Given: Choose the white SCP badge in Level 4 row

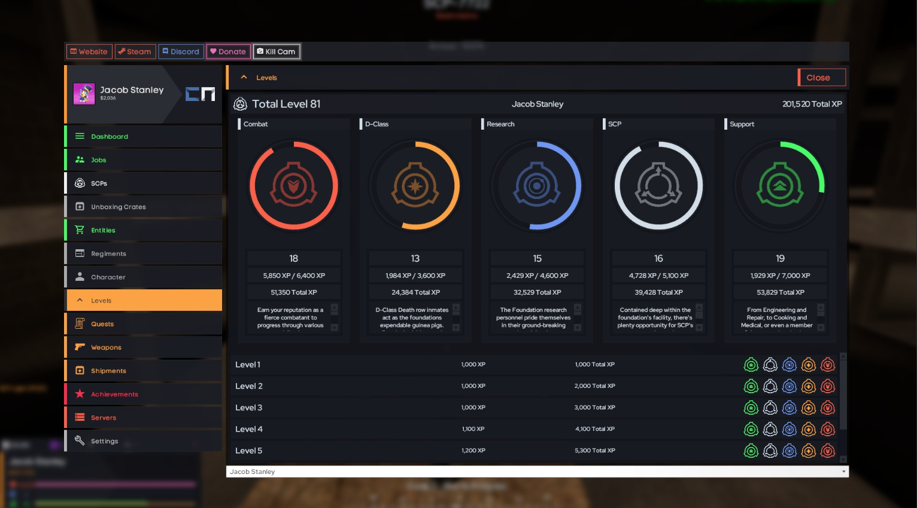Looking at the screenshot, I should pyautogui.click(x=770, y=429).
